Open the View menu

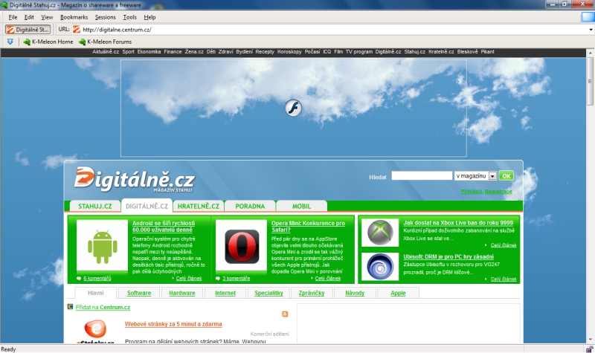pyautogui.click(x=47, y=17)
